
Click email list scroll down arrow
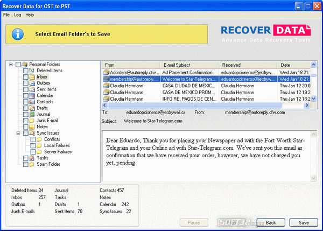tap(313, 99)
